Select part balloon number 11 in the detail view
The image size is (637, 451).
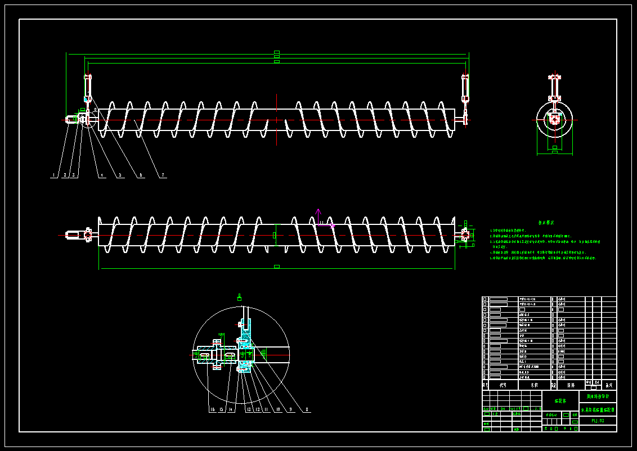pyautogui.click(x=266, y=410)
